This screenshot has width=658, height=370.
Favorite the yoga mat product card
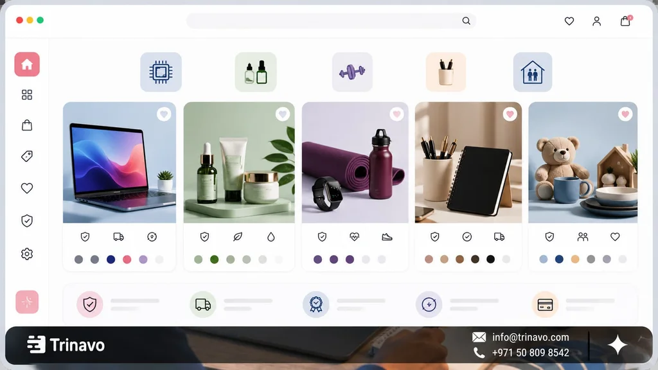(x=396, y=114)
